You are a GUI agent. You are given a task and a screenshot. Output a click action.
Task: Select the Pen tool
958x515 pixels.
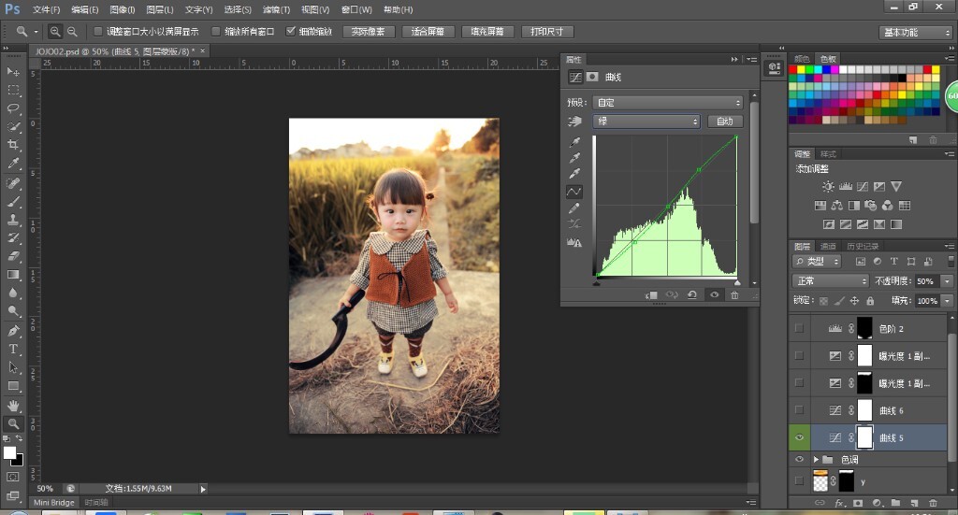(x=13, y=331)
